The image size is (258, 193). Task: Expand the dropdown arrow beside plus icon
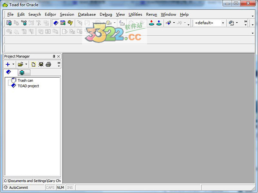(x=13, y=64)
